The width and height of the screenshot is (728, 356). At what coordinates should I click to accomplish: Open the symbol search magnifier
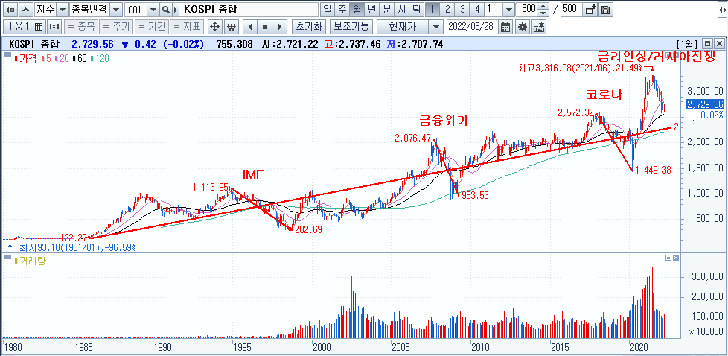[x=165, y=9]
